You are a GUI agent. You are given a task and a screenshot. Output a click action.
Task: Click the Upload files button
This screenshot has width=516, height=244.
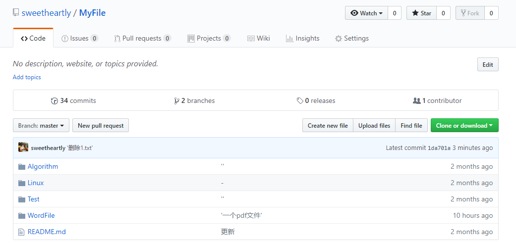pos(374,126)
